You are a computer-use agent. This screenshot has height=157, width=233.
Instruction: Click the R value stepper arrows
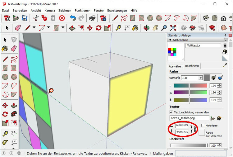coord(219,86)
